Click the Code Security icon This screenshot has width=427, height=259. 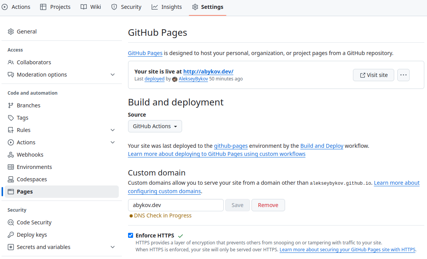[x=11, y=222]
